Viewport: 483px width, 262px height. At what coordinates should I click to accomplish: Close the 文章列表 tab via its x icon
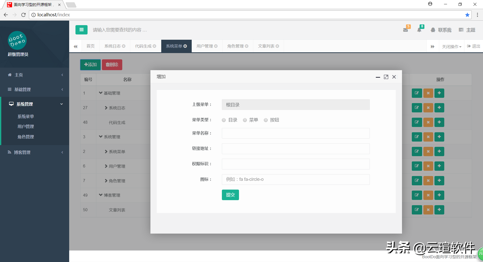[x=277, y=46]
